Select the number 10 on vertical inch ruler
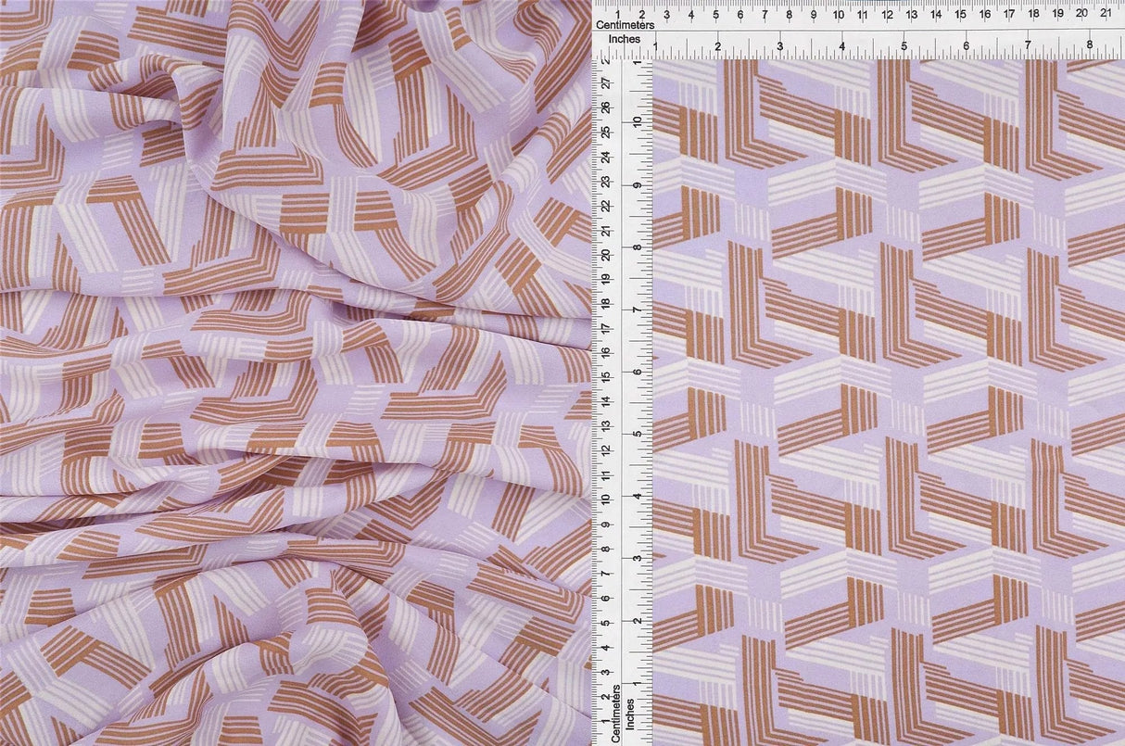Image resolution: width=1125 pixels, height=746 pixels. (636, 120)
